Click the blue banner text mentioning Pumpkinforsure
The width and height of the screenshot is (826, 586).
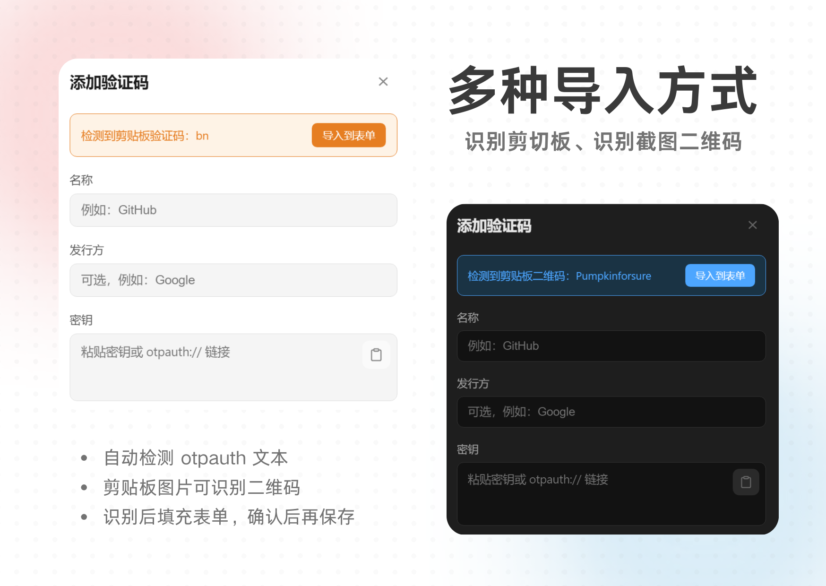(x=559, y=276)
